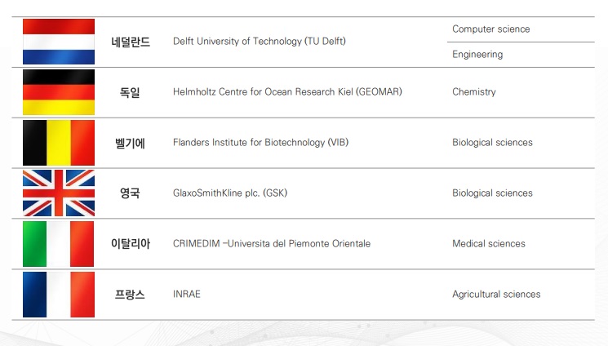The image size is (608, 346).
Task: Select the 벨기에 country label
Action: pyautogui.click(x=130, y=143)
